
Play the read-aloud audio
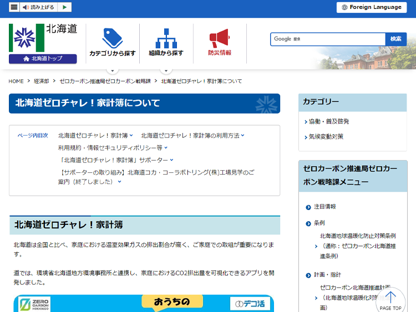[x=64, y=7]
